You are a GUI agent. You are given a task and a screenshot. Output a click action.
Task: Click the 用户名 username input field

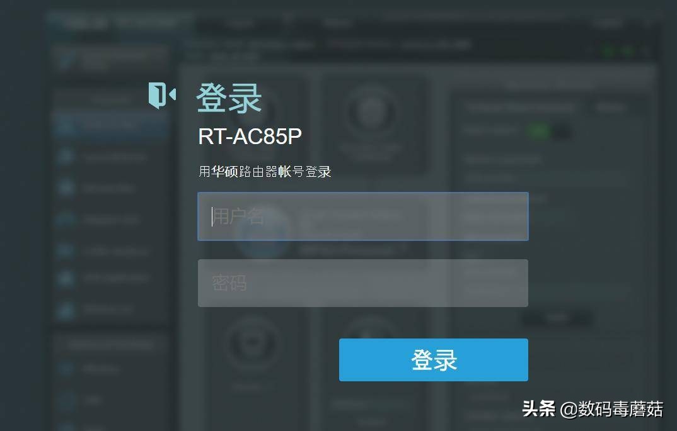coord(362,216)
